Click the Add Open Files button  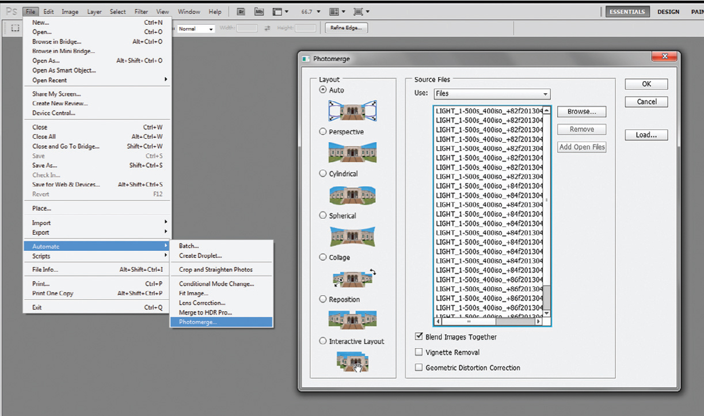[582, 147]
